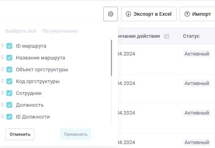This screenshot has height=148, width=215.
Task: Click drag handle beside Название маршрута
Action: point(2,57)
